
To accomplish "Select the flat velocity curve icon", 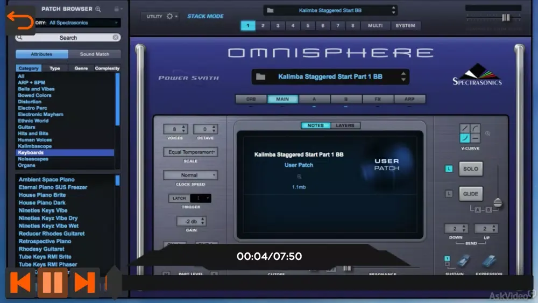I will click(475, 138).
